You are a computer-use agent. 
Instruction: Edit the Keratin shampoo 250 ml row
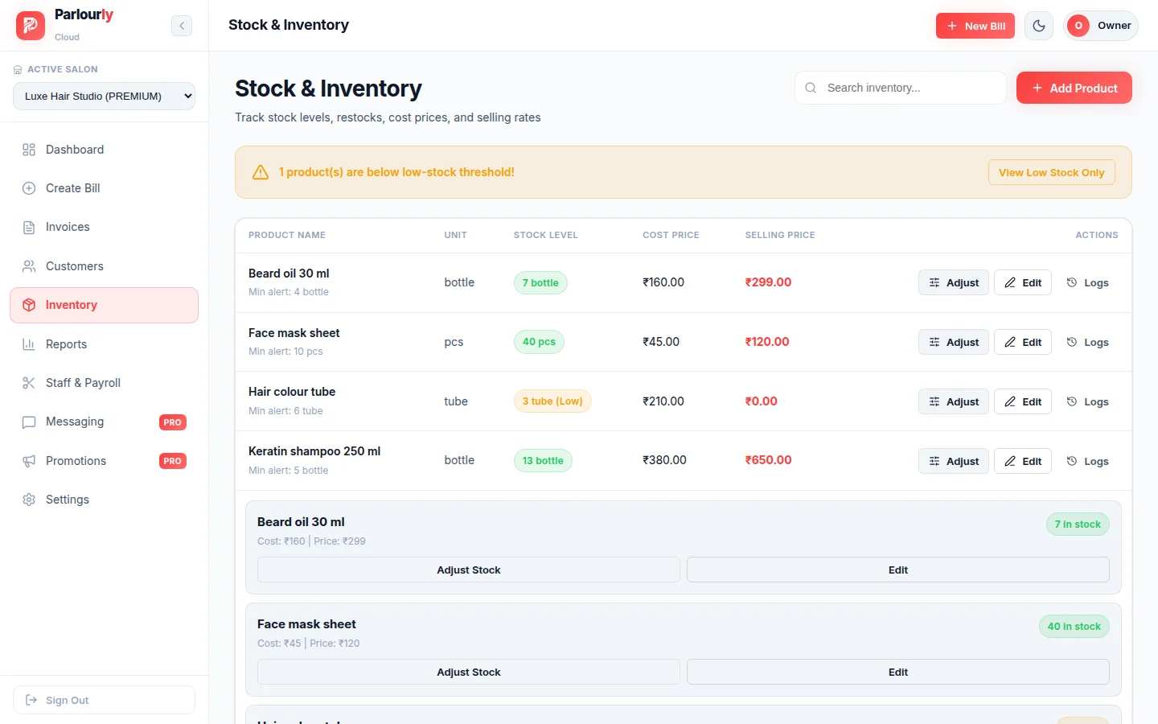tap(1023, 461)
